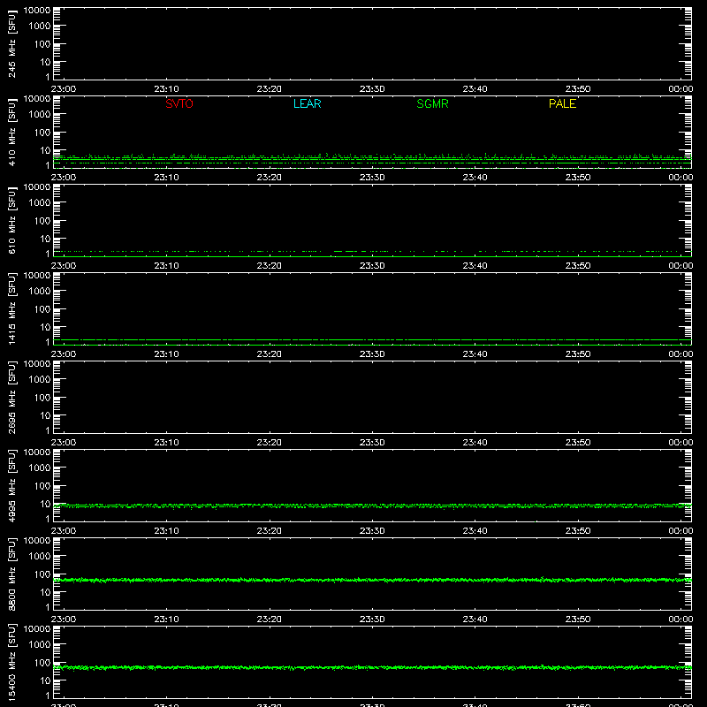Click the green data trace in 4995 MHz panel

372,506
